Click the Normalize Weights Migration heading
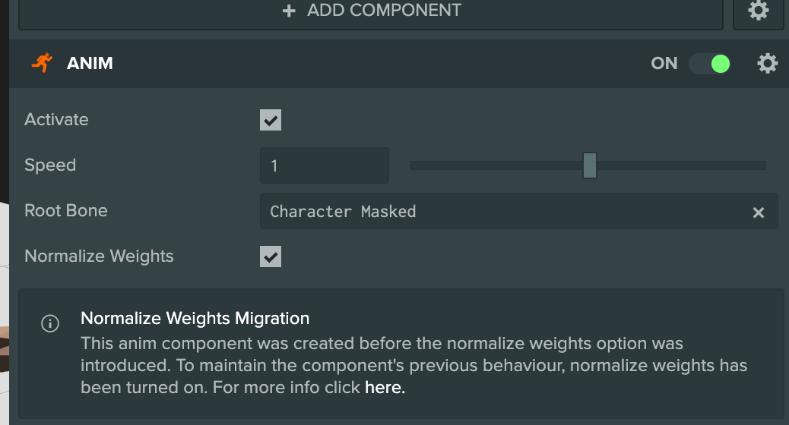This screenshot has width=789, height=425. click(195, 318)
